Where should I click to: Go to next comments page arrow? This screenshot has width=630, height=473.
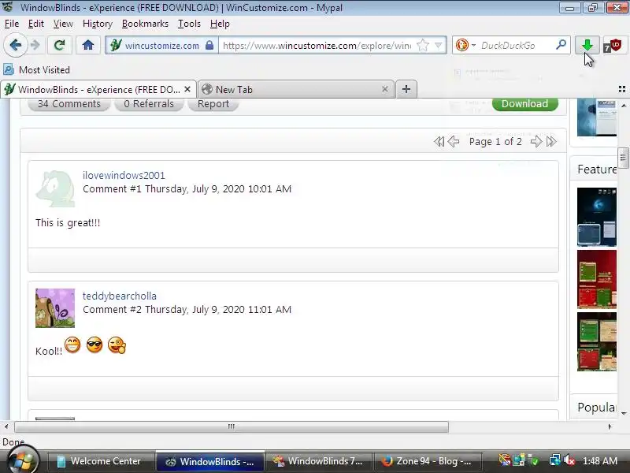(x=536, y=142)
